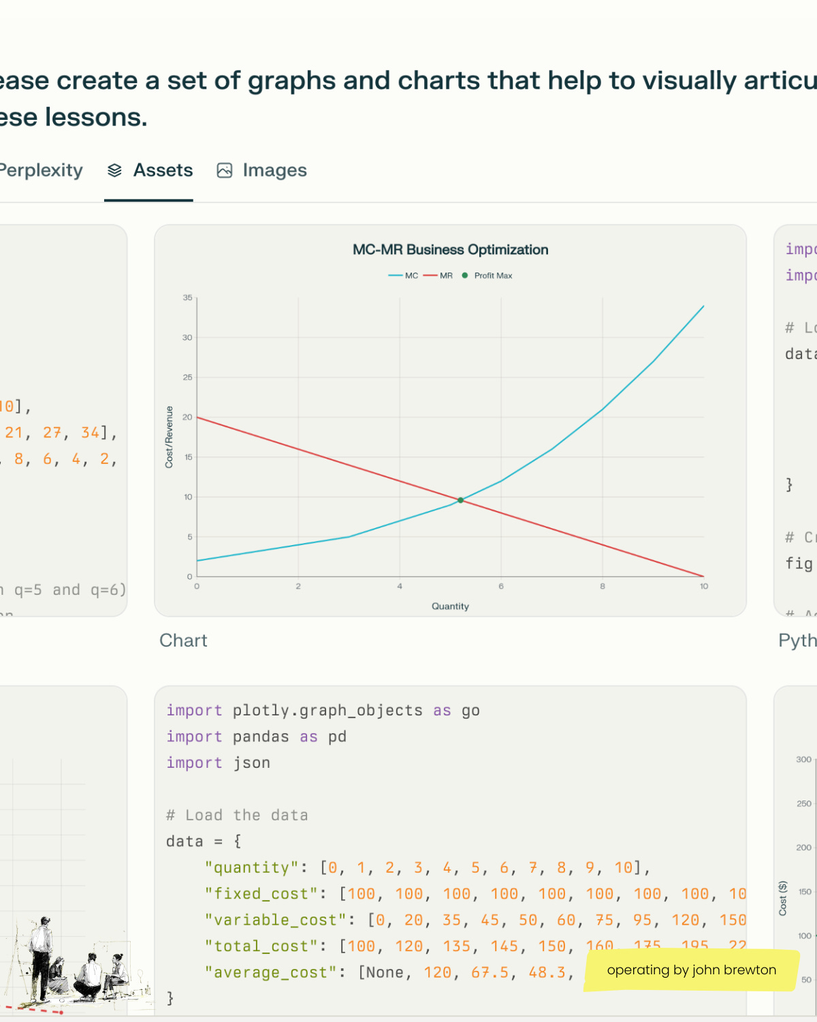Image resolution: width=817 pixels, height=1022 pixels.
Task: Click the 'q=5 and q=6)' text in left card
Action: (70, 590)
